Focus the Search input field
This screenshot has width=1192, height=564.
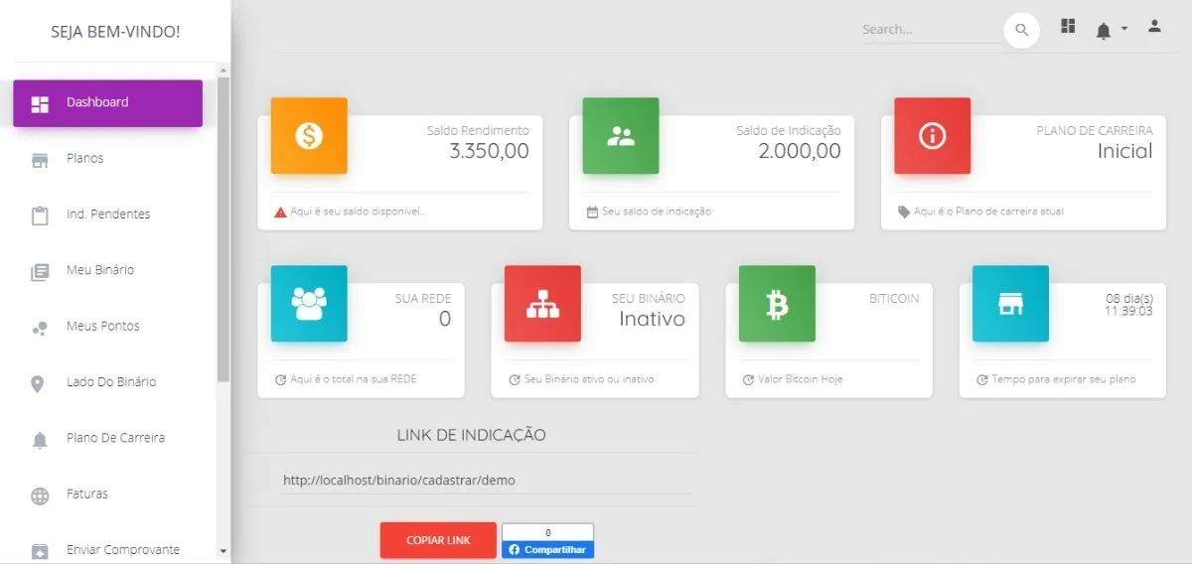931,30
